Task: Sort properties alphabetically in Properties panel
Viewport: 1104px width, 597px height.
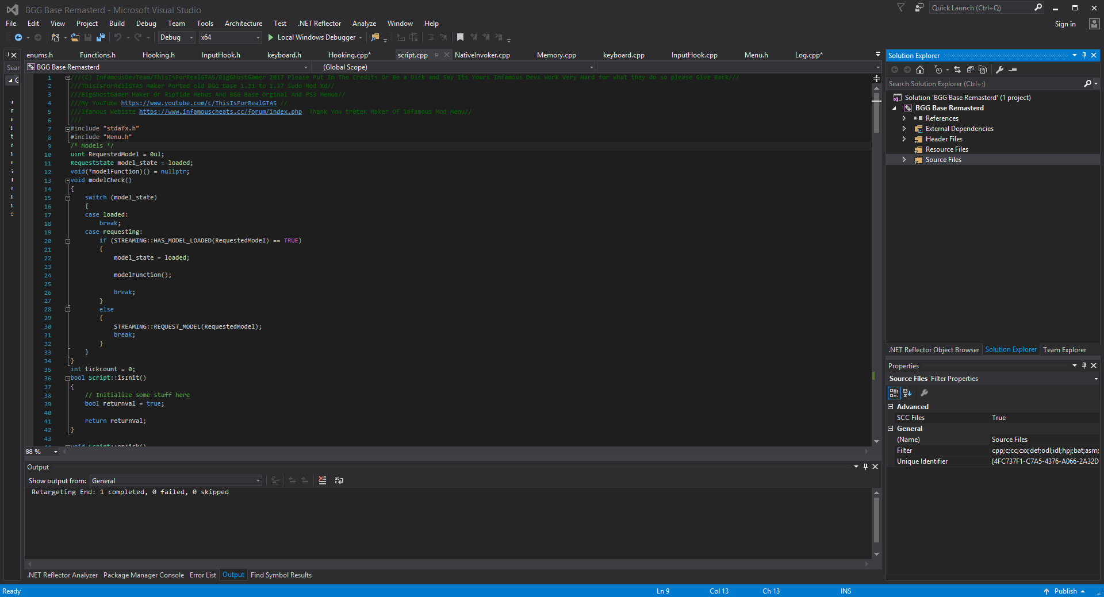Action: point(907,393)
